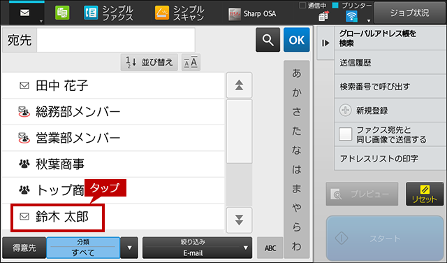The height and width of the screenshot is (263, 447).
Task: Open the e-mail mode icon in top bar
Action: [25, 13]
